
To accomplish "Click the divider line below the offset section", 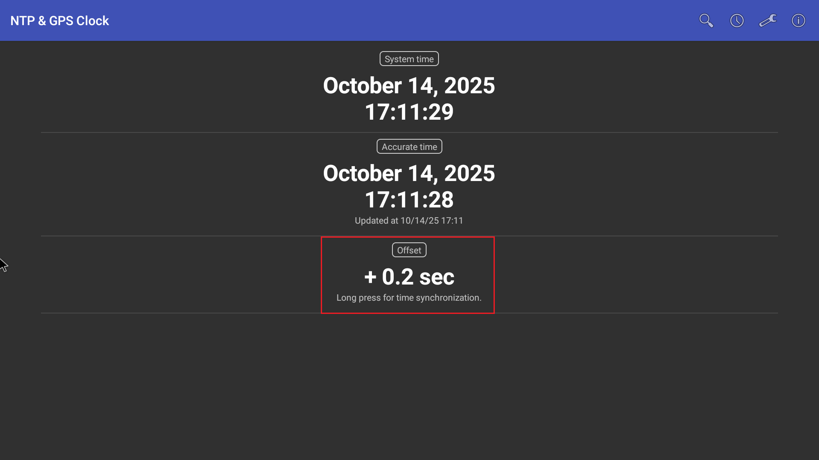I will click(x=213, y=313).
